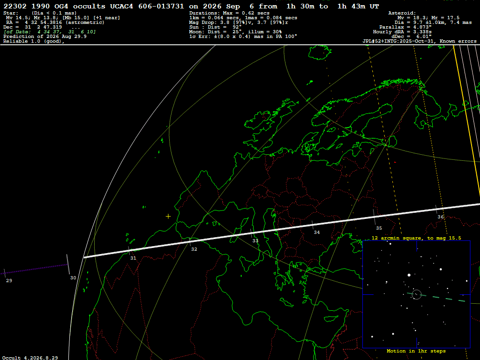Click the brightest star in the finder chart
This screenshot has height=360, width=480.
pos(409,275)
